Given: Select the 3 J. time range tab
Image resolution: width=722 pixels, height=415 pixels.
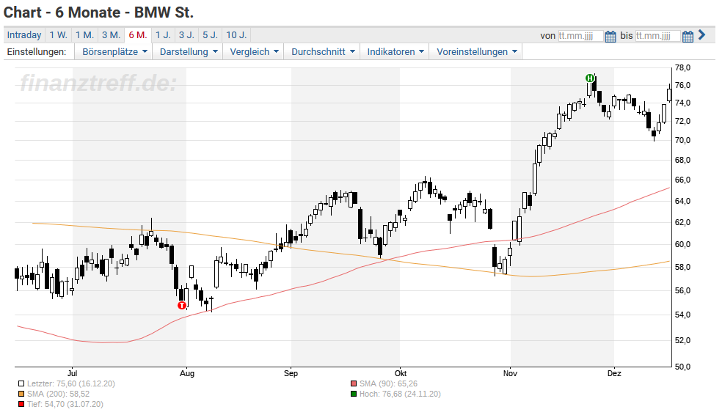Looking at the screenshot, I should coord(186,35).
